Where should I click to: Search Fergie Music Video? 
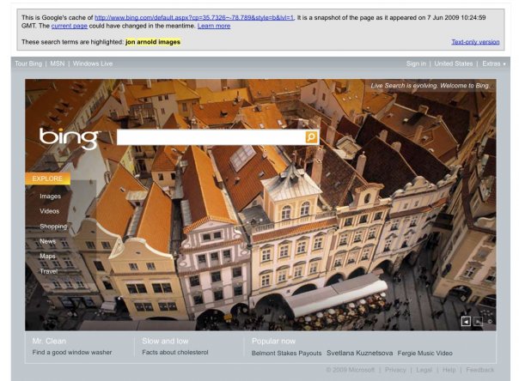425,353
